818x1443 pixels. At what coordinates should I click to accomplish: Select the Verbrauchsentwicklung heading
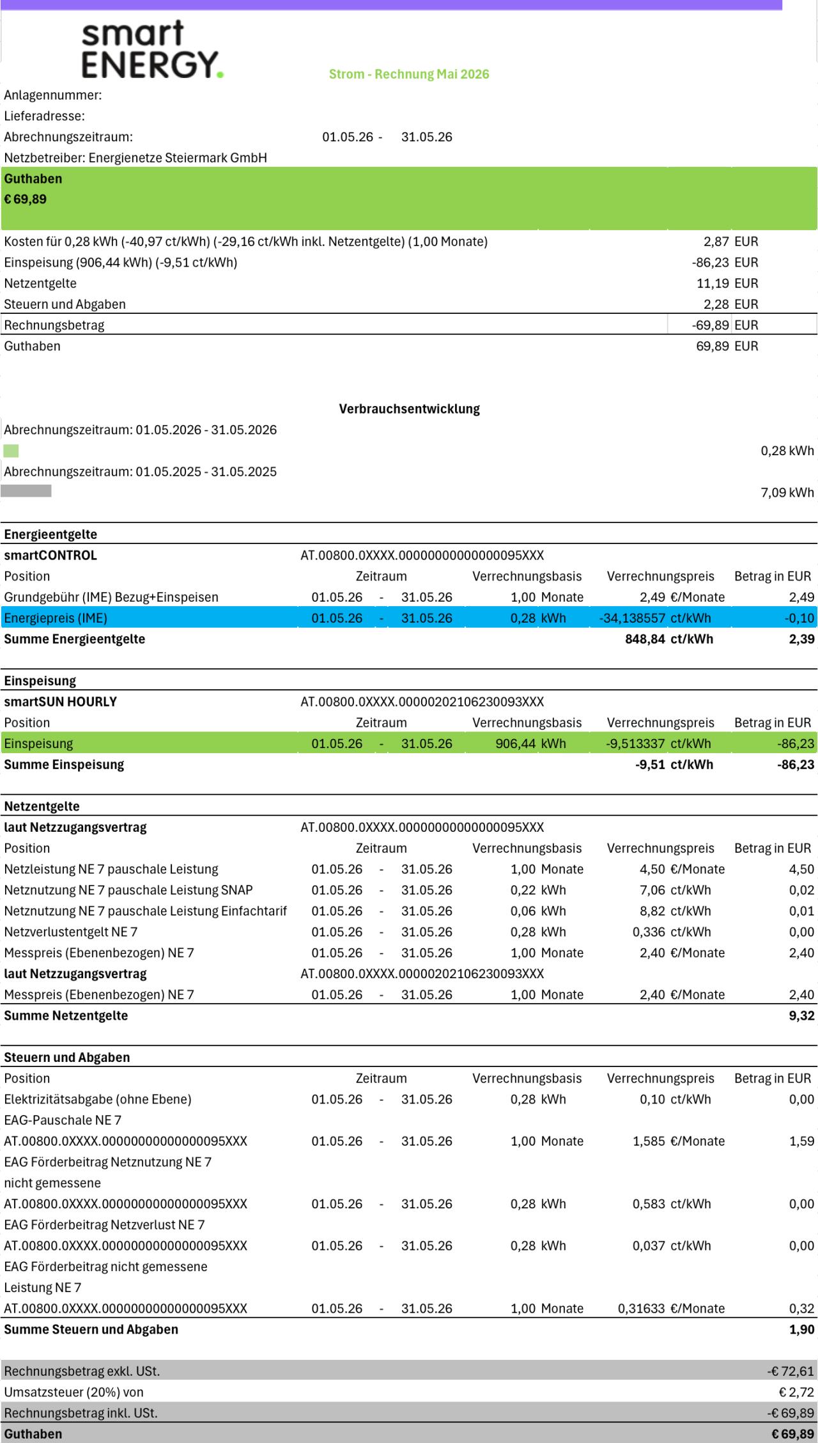(409, 409)
